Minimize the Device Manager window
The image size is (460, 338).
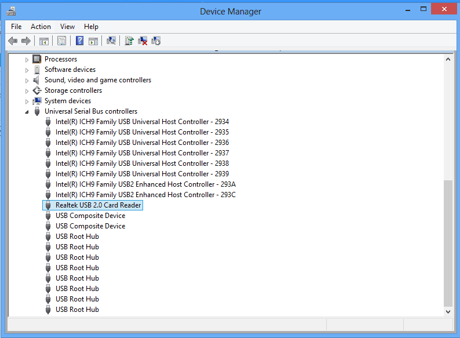408,10
